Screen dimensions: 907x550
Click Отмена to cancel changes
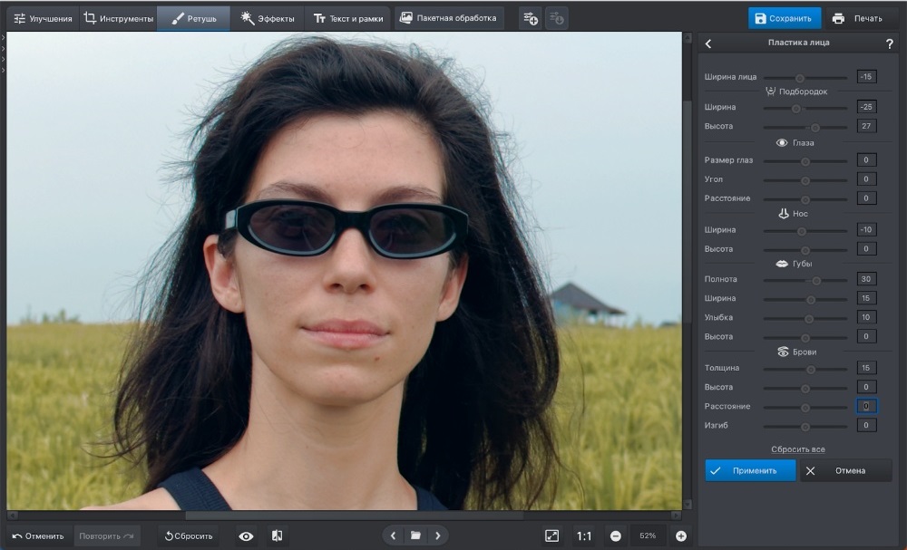coord(845,470)
